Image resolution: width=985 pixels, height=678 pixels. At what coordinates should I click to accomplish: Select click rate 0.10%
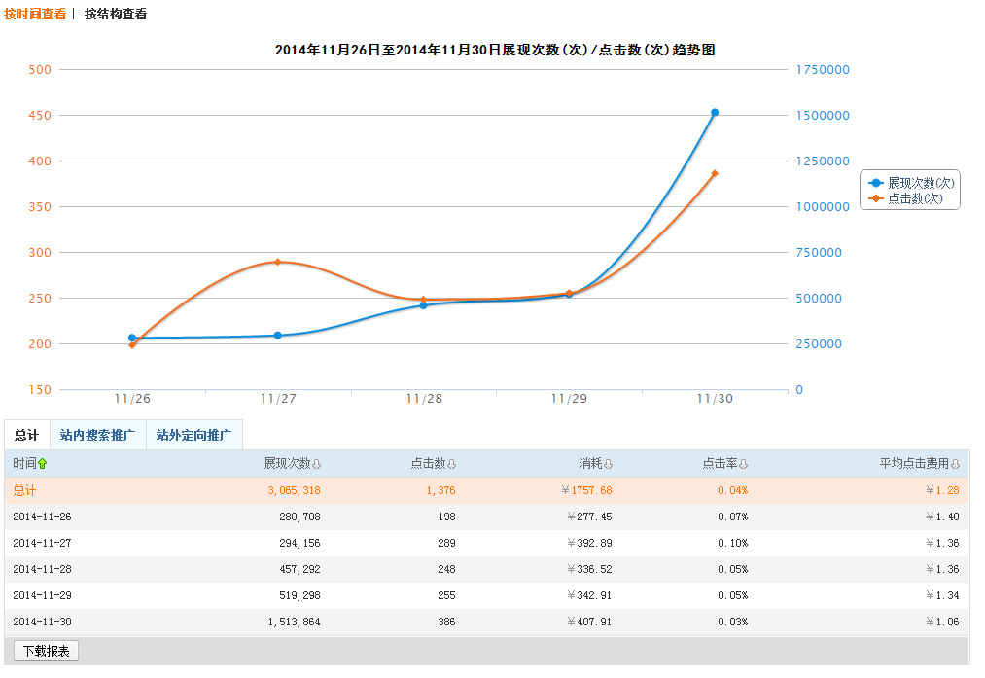pyautogui.click(x=733, y=544)
